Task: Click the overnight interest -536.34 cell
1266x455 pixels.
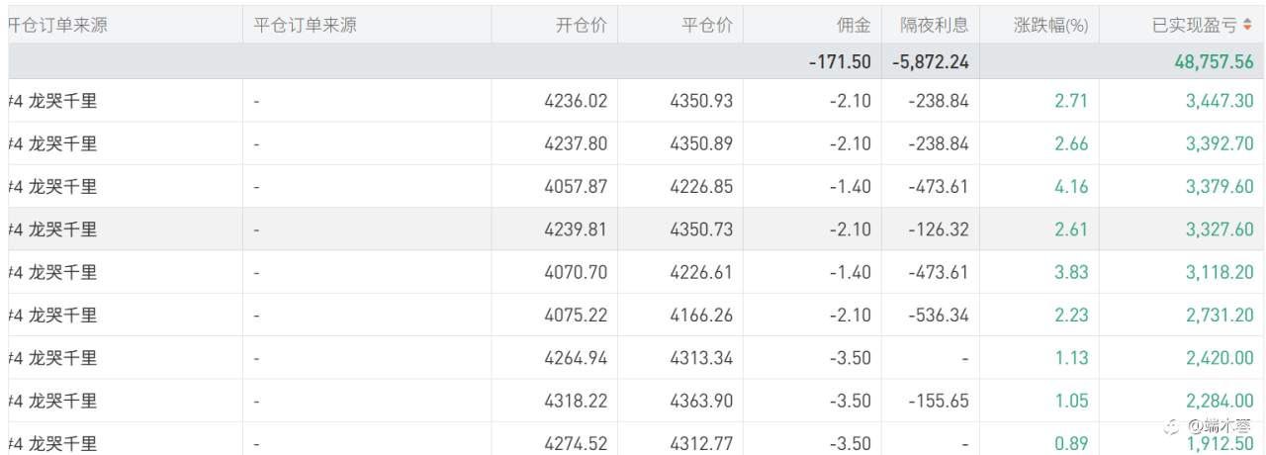Action: [x=938, y=315]
